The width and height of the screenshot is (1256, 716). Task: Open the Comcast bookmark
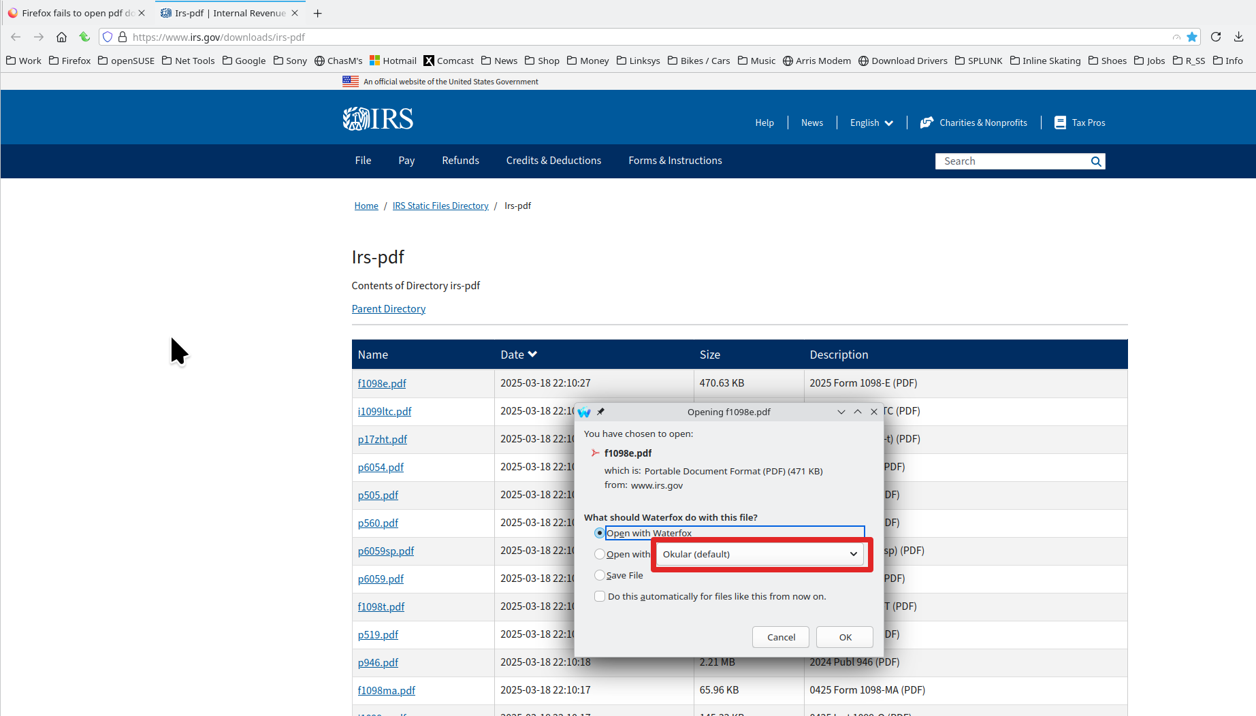pyautogui.click(x=449, y=61)
